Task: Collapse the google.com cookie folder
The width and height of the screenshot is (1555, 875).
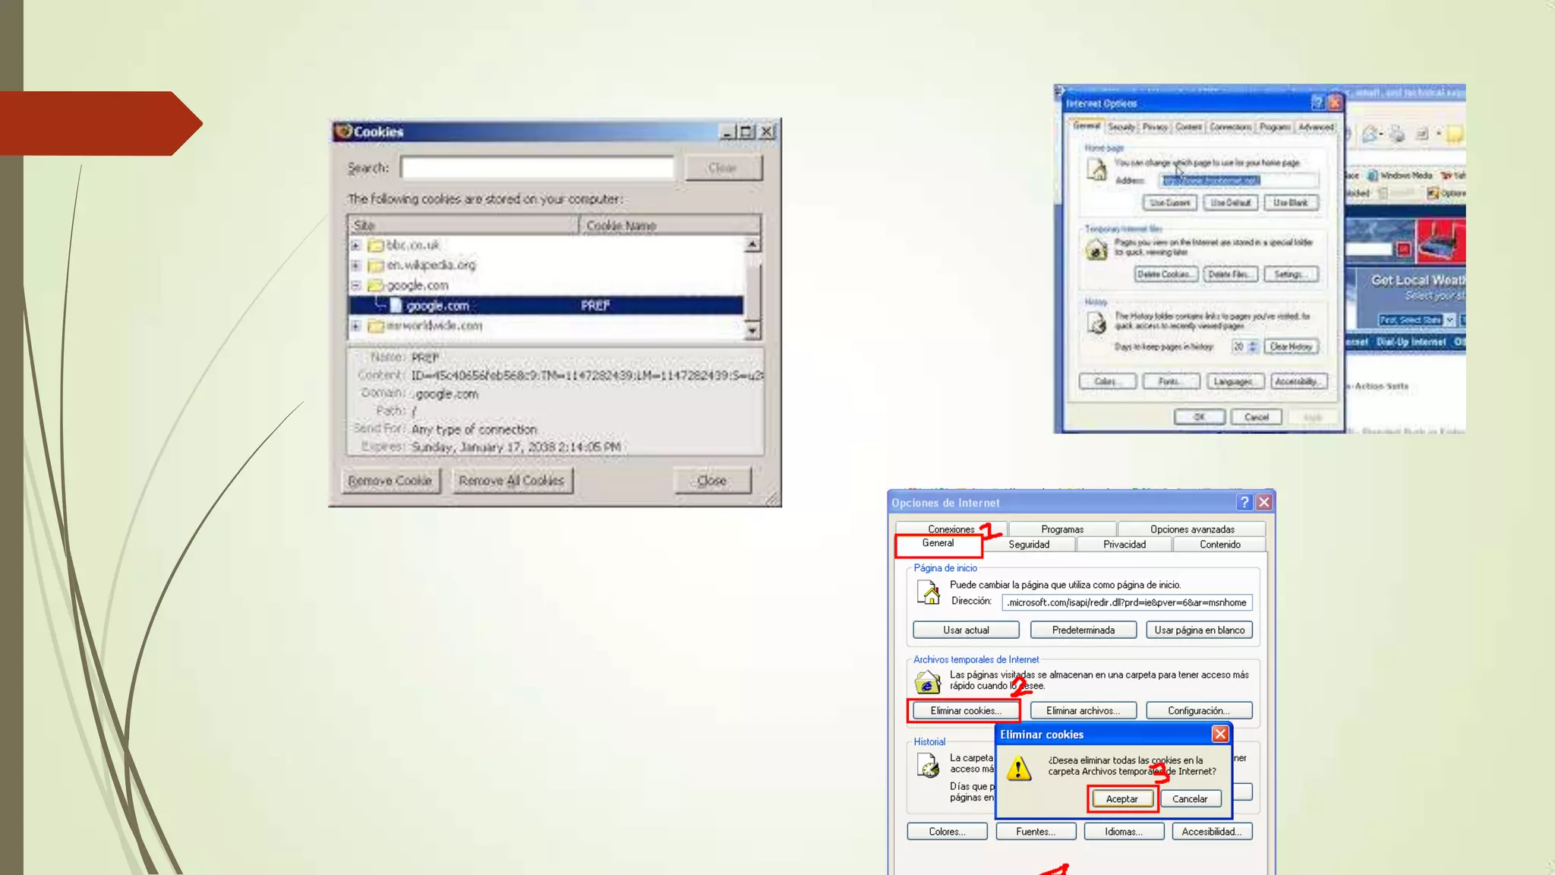Action: click(x=355, y=286)
